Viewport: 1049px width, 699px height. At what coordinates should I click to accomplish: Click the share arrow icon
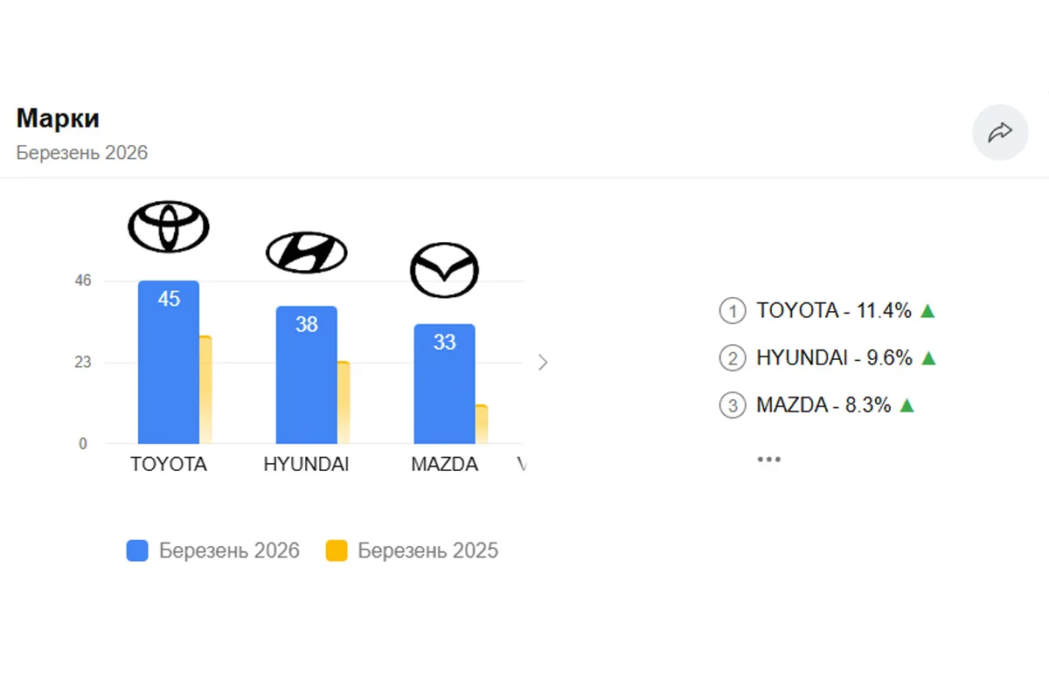tap(1000, 133)
